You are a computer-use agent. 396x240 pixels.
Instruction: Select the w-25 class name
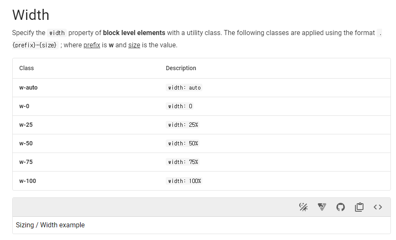tap(26, 125)
